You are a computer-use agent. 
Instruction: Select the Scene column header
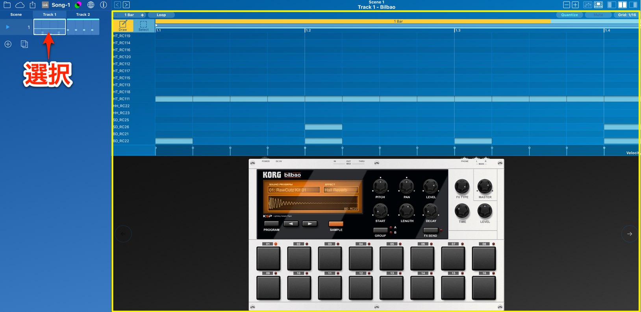[x=16, y=15]
